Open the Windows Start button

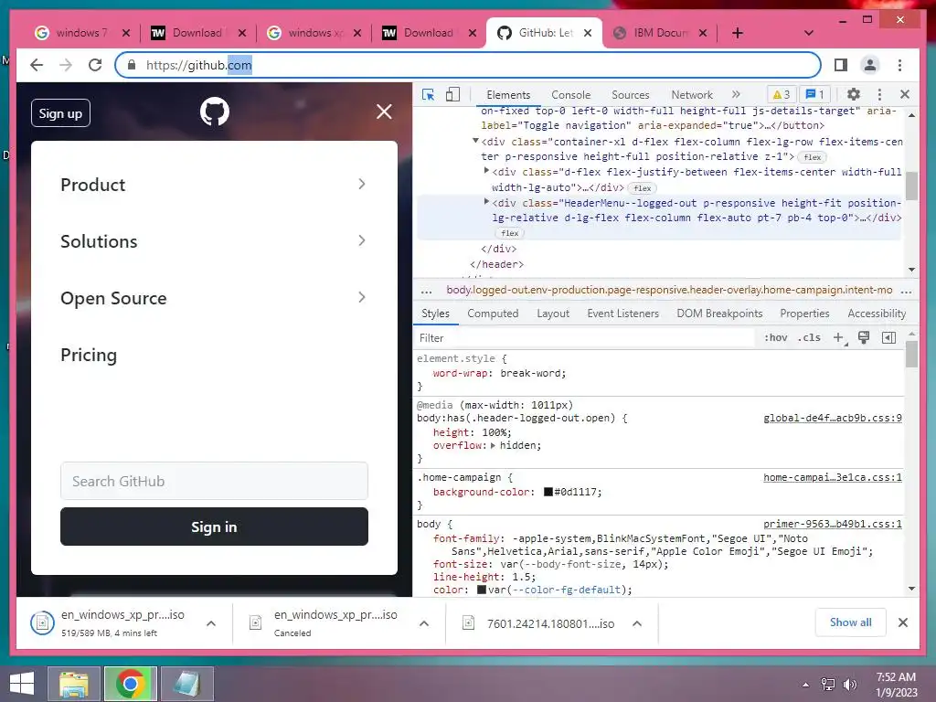[x=22, y=684]
